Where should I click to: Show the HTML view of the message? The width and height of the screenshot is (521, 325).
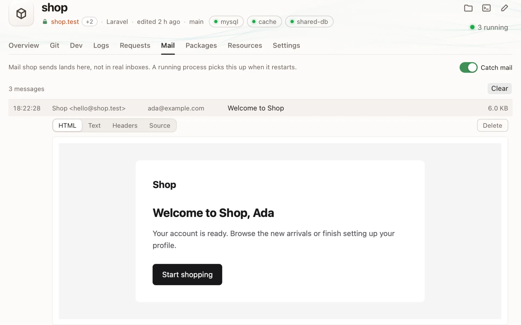[67, 125]
